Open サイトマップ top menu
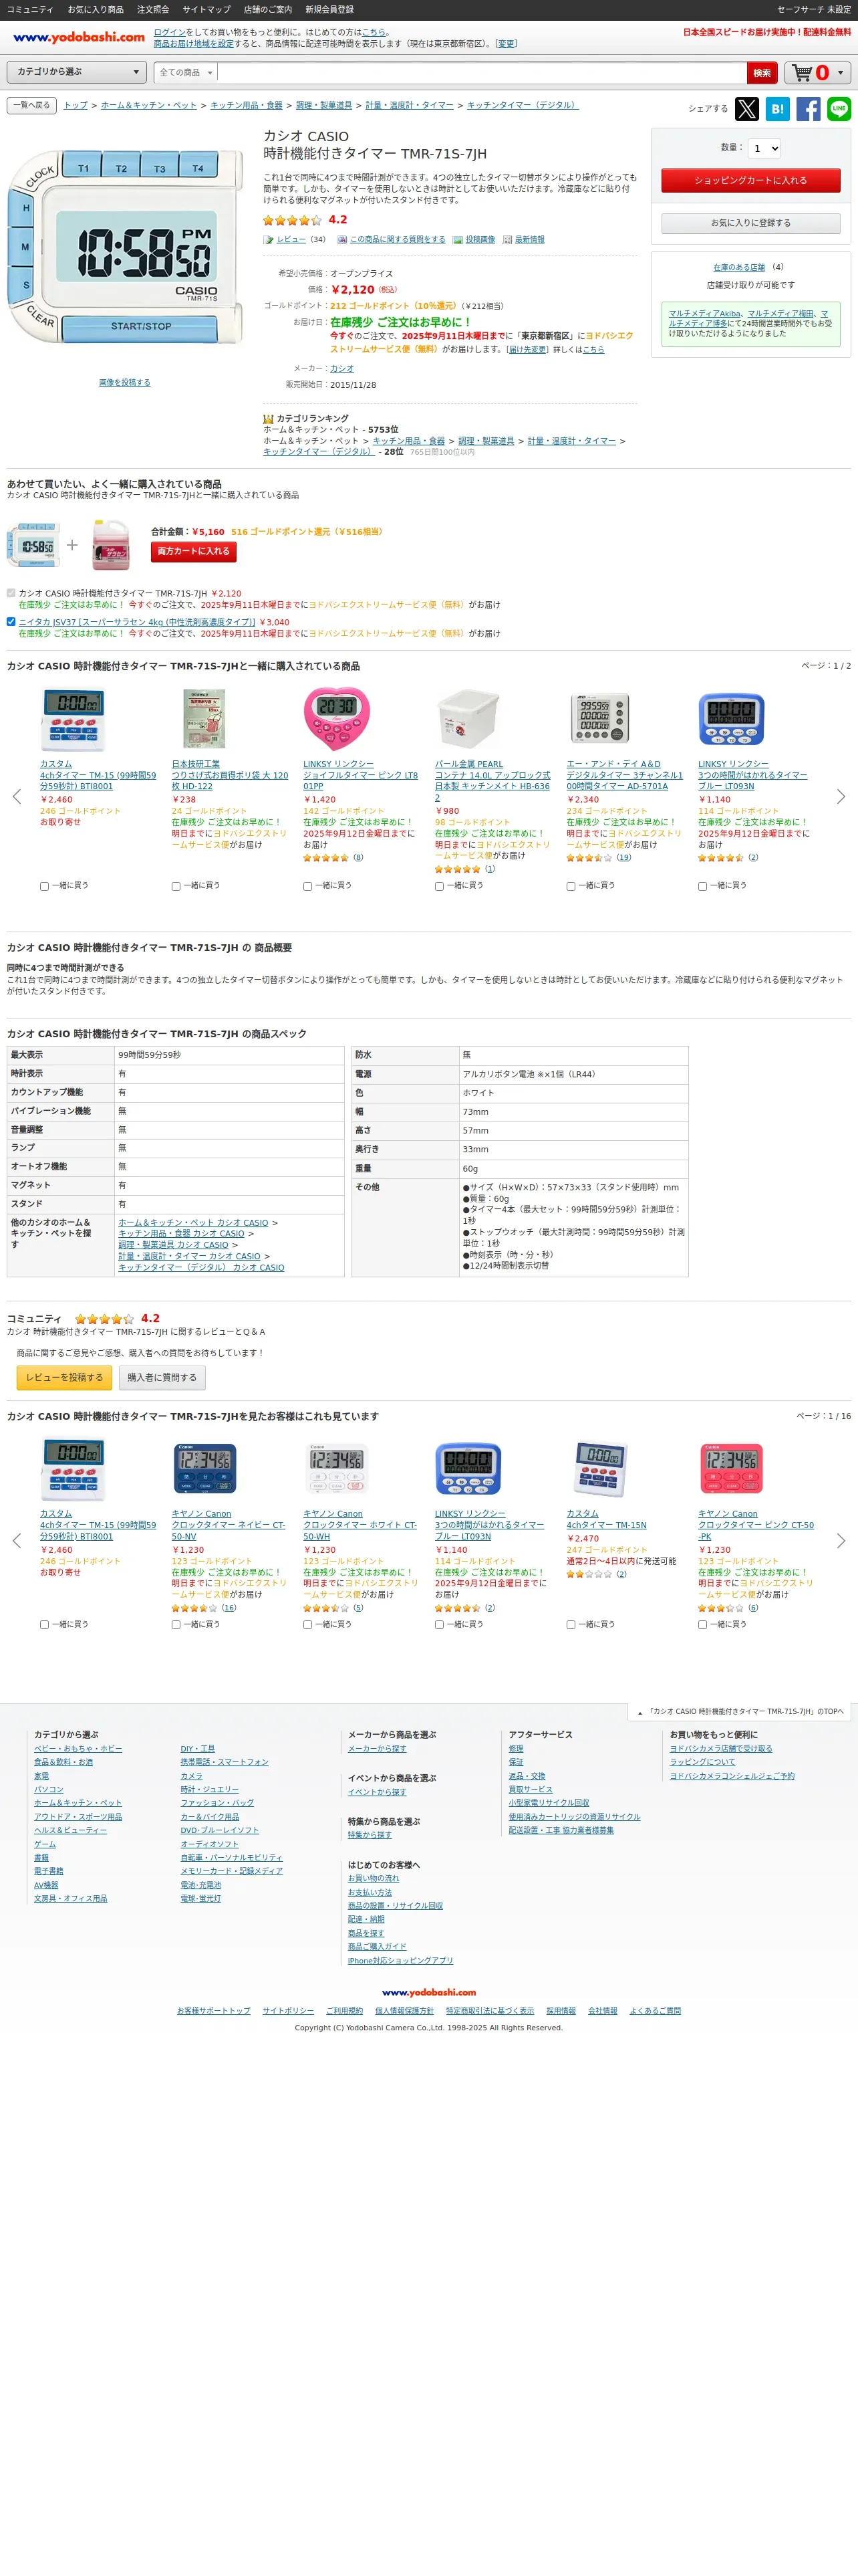 pyautogui.click(x=206, y=10)
